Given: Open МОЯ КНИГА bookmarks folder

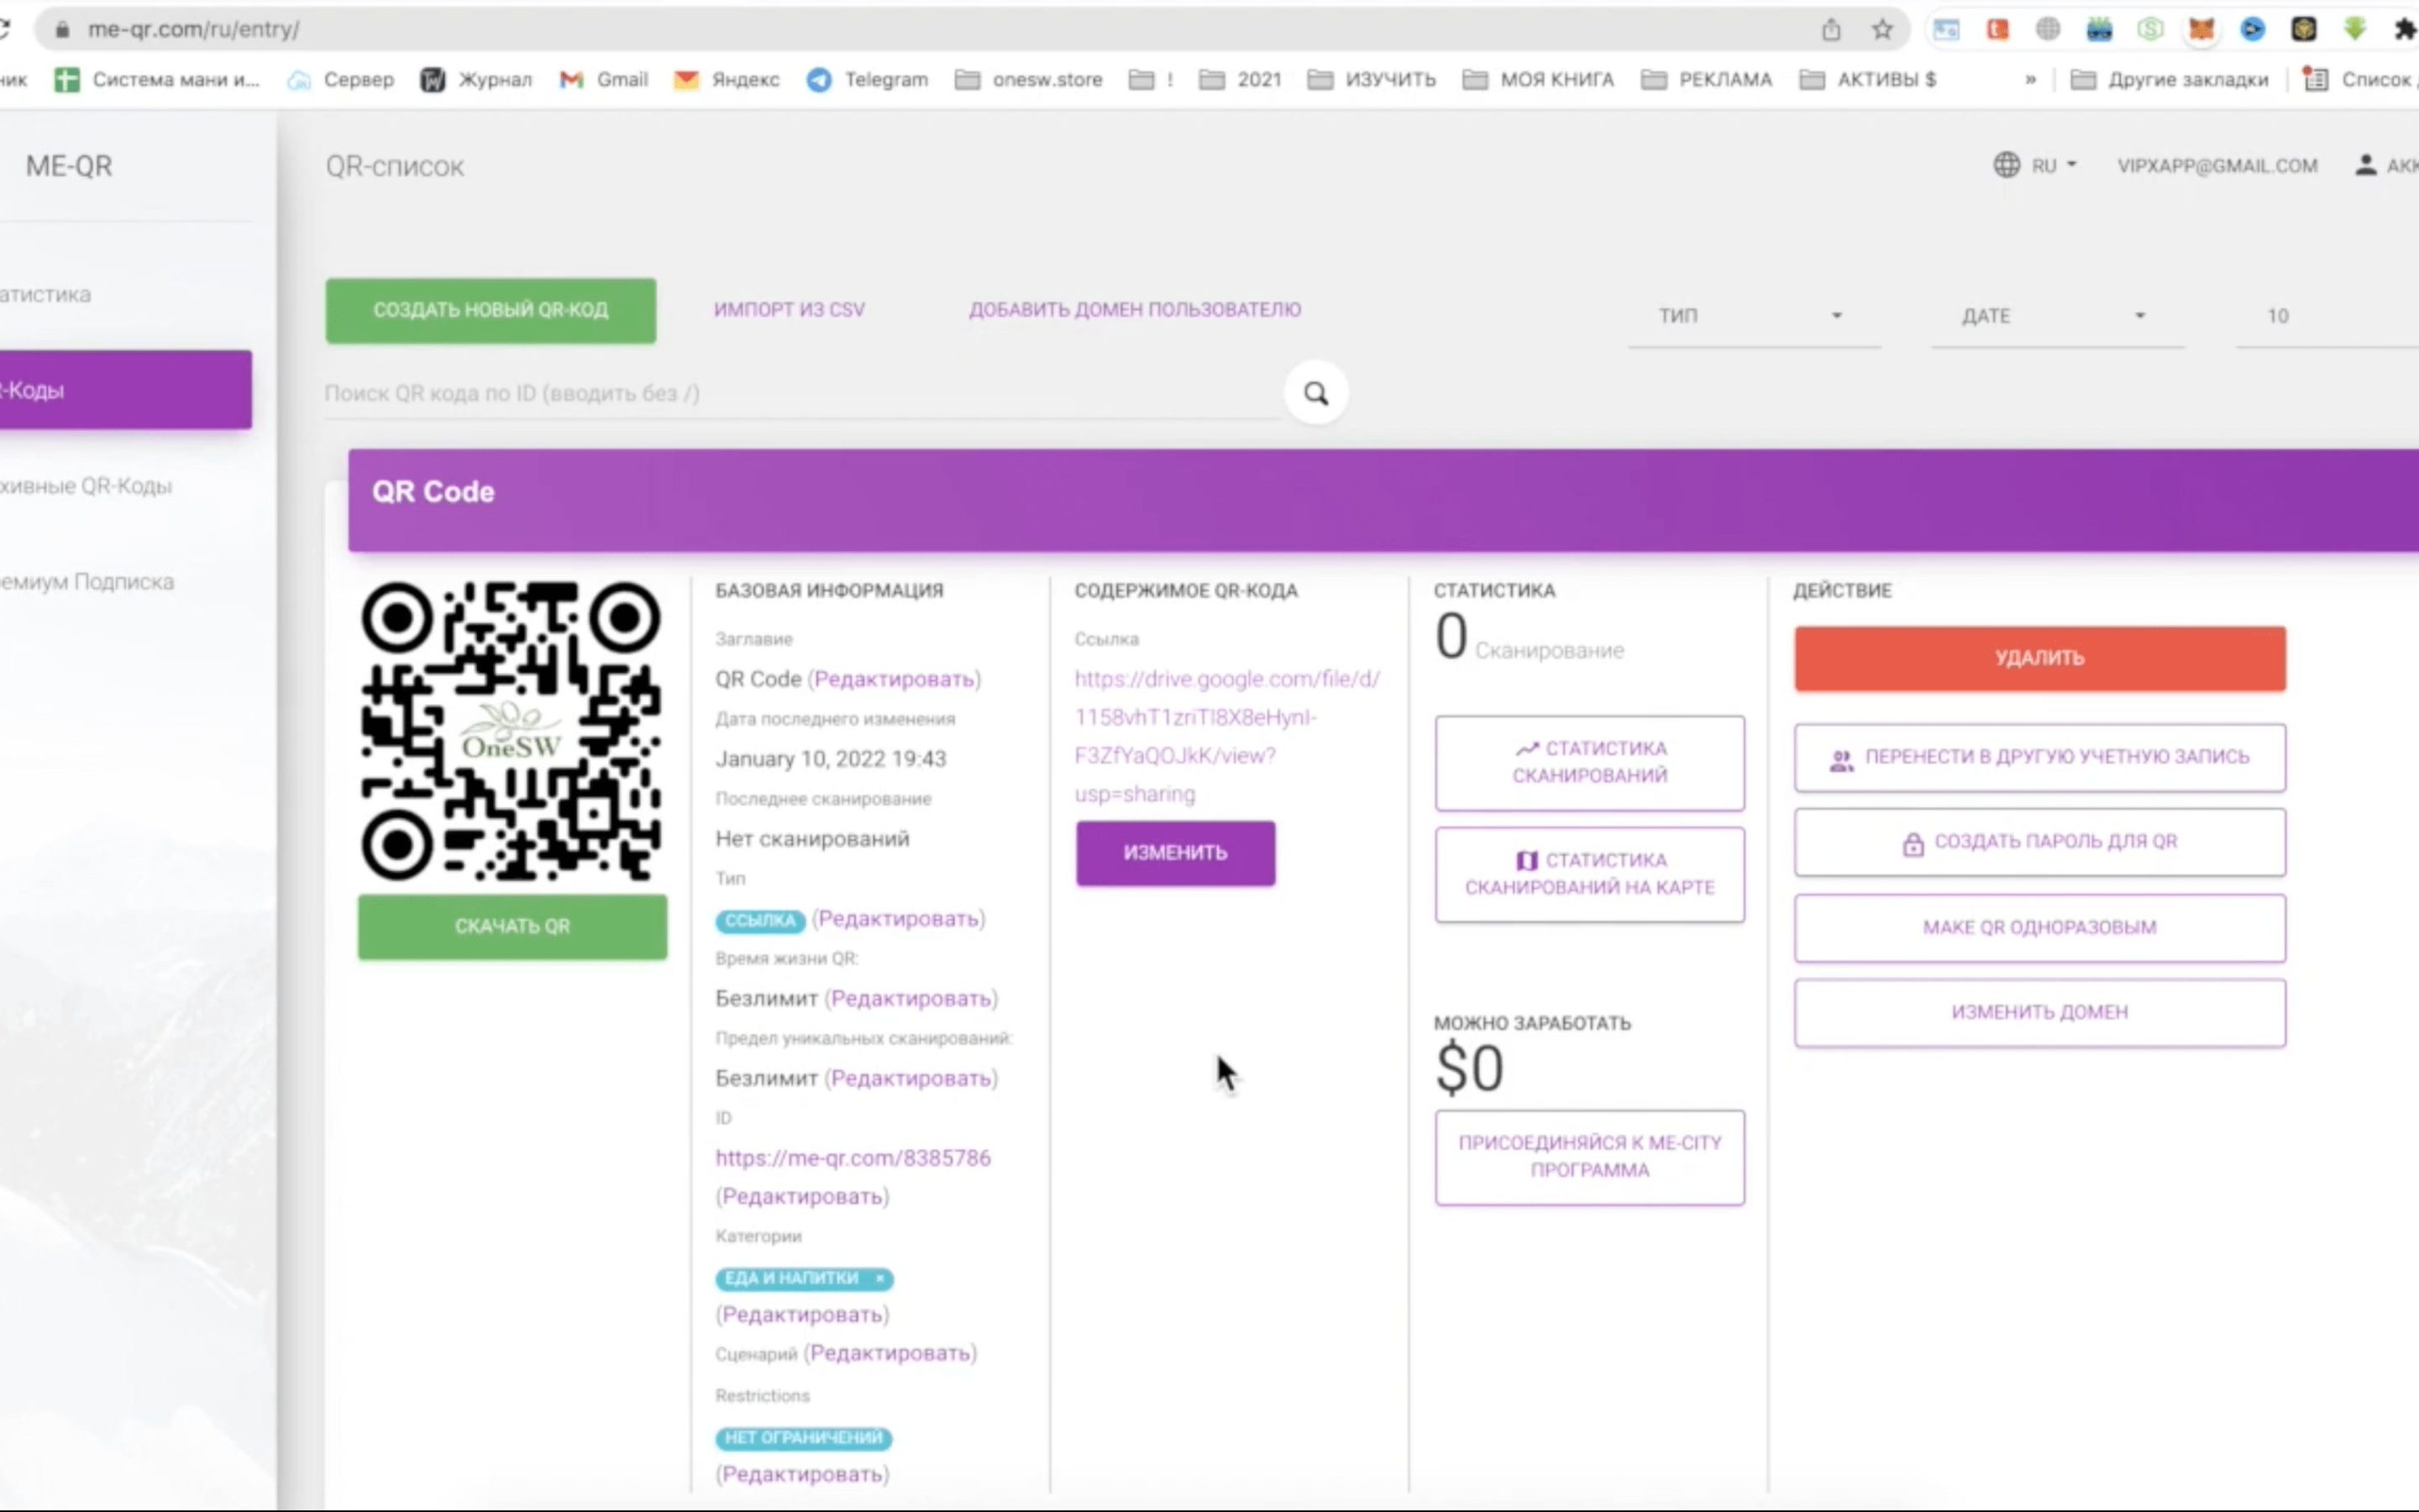Looking at the screenshot, I should [x=1539, y=80].
